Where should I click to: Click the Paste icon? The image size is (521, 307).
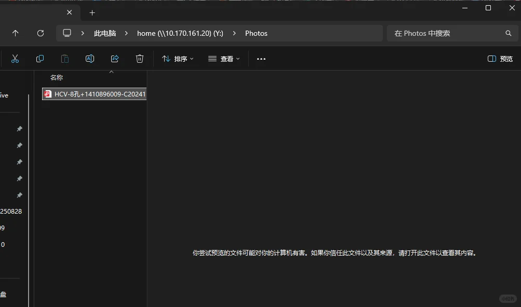(x=64, y=59)
